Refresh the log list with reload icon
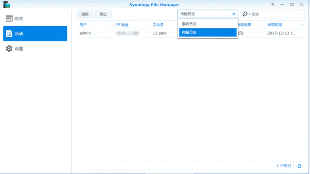The height and width of the screenshot is (174, 310). click(299, 166)
